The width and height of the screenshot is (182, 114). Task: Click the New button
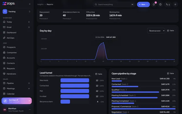143,5
